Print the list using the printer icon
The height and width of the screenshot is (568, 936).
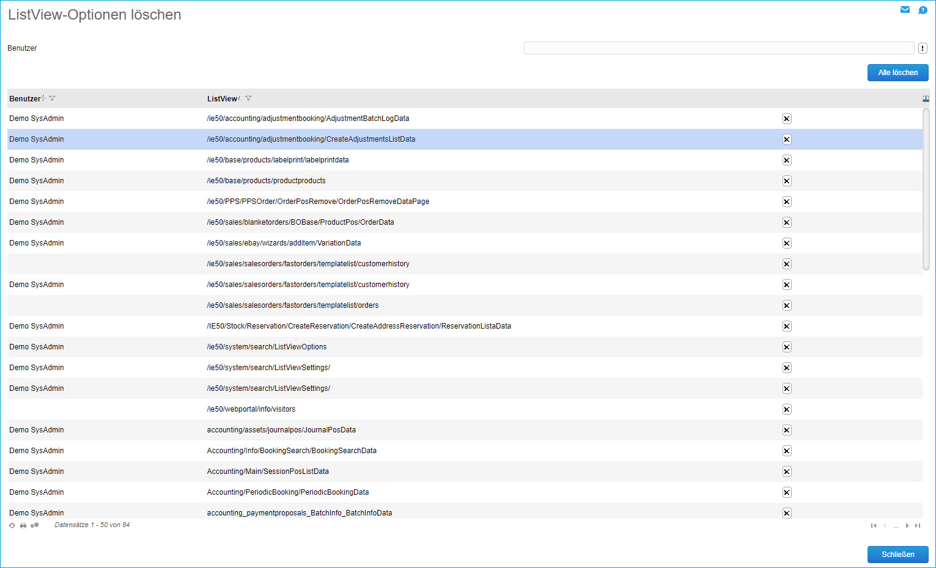[23, 525]
